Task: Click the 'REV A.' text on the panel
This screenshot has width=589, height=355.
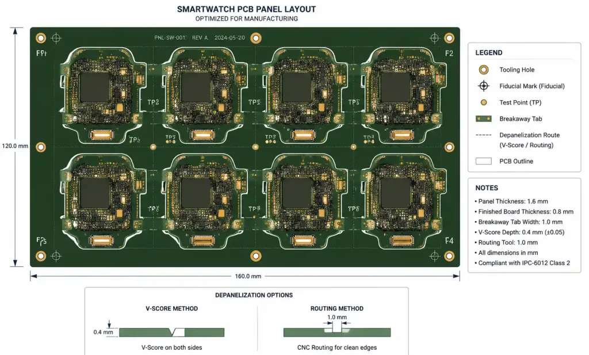Action: (200, 38)
